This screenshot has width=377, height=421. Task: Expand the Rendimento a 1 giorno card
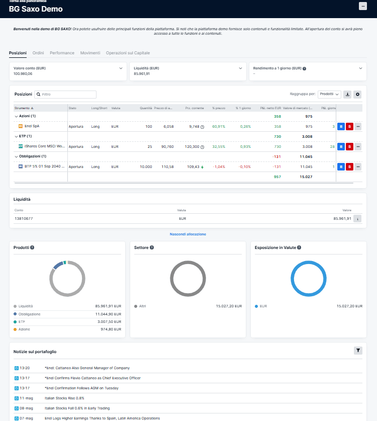point(360,68)
